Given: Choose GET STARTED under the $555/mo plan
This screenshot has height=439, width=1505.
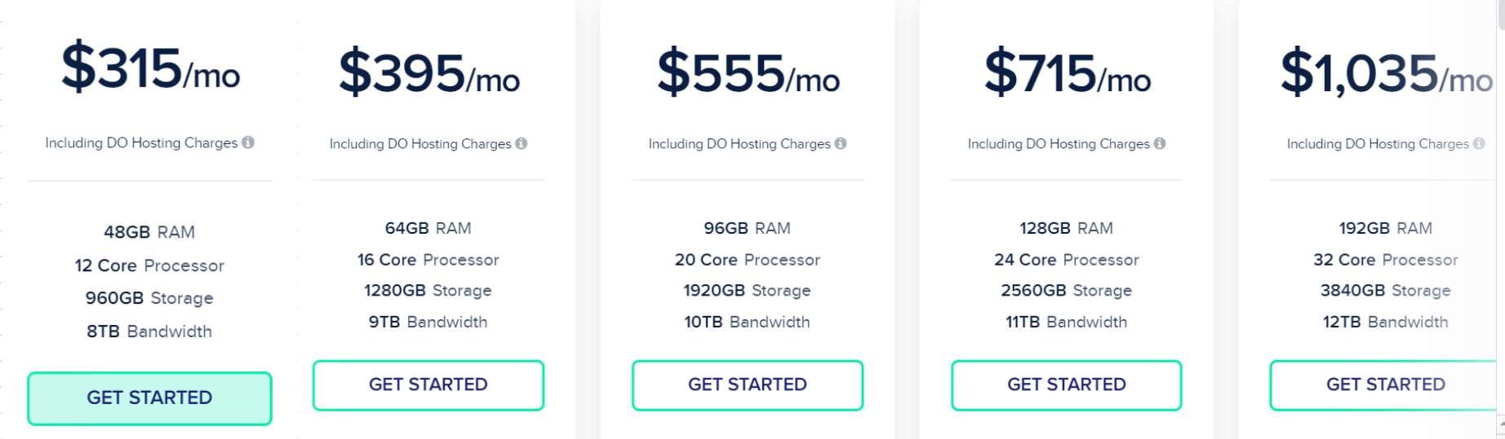Looking at the screenshot, I should (x=748, y=385).
